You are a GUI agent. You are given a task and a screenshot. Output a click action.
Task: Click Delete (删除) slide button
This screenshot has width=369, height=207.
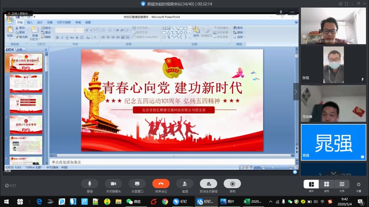click(46, 37)
